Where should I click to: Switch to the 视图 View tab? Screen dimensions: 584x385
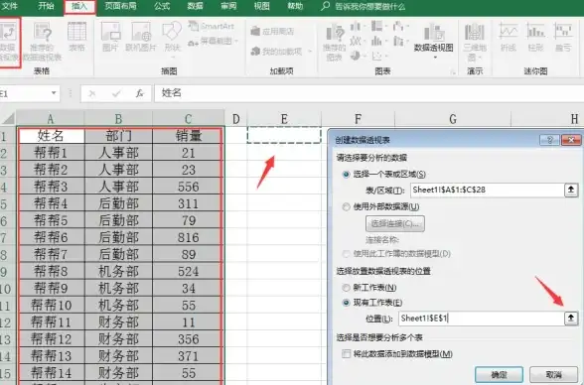(261, 6)
